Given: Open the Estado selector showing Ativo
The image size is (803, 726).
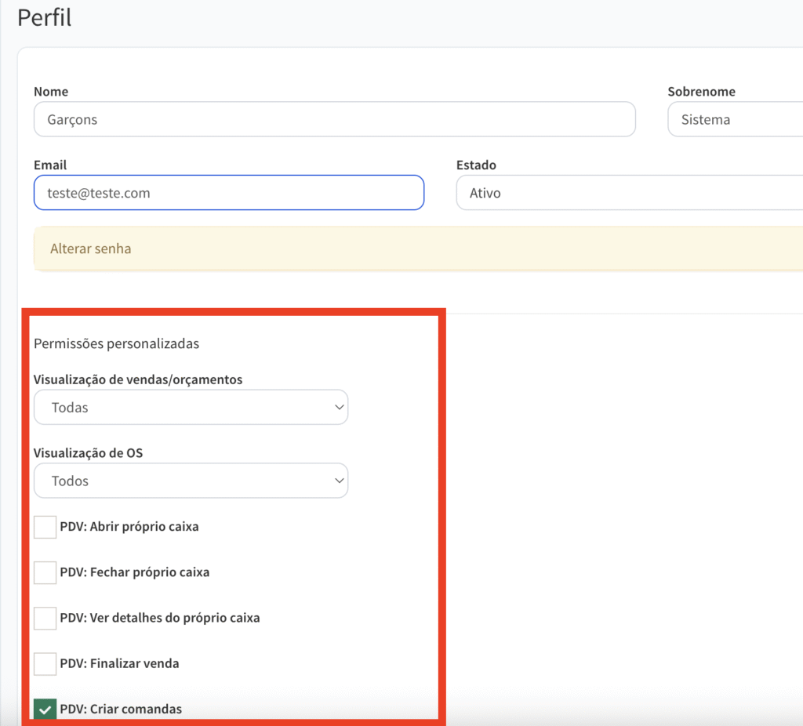Looking at the screenshot, I should [x=629, y=193].
